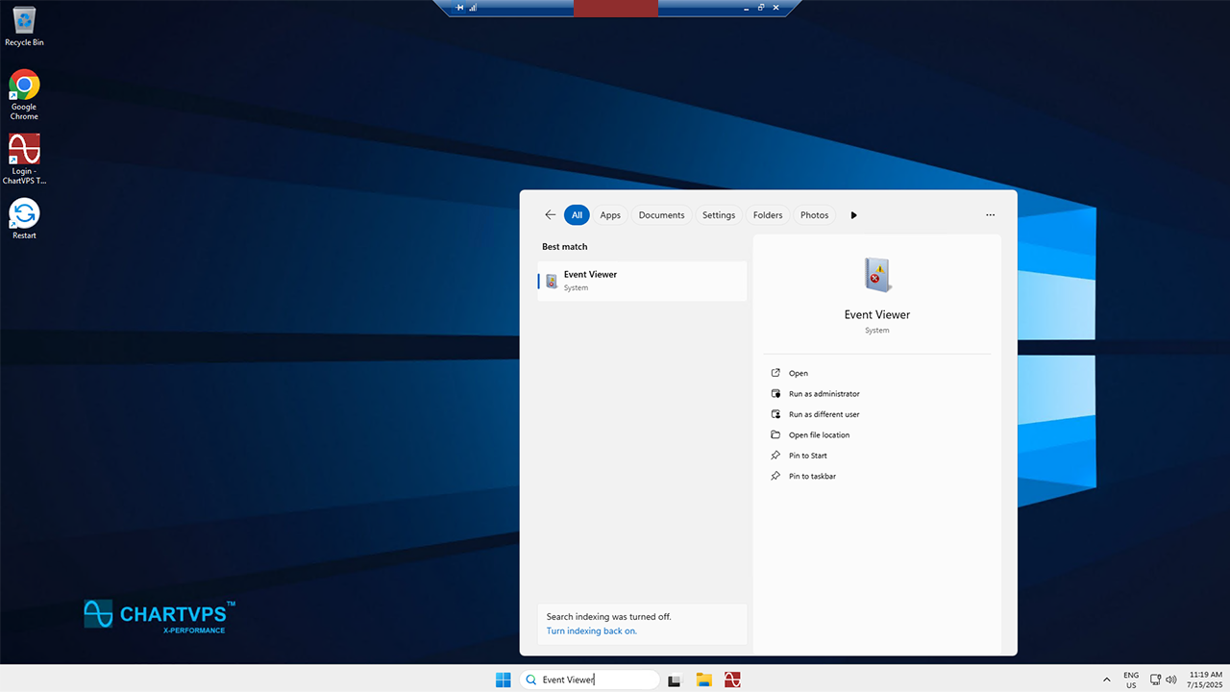Go back using the search panel arrow

550,215
